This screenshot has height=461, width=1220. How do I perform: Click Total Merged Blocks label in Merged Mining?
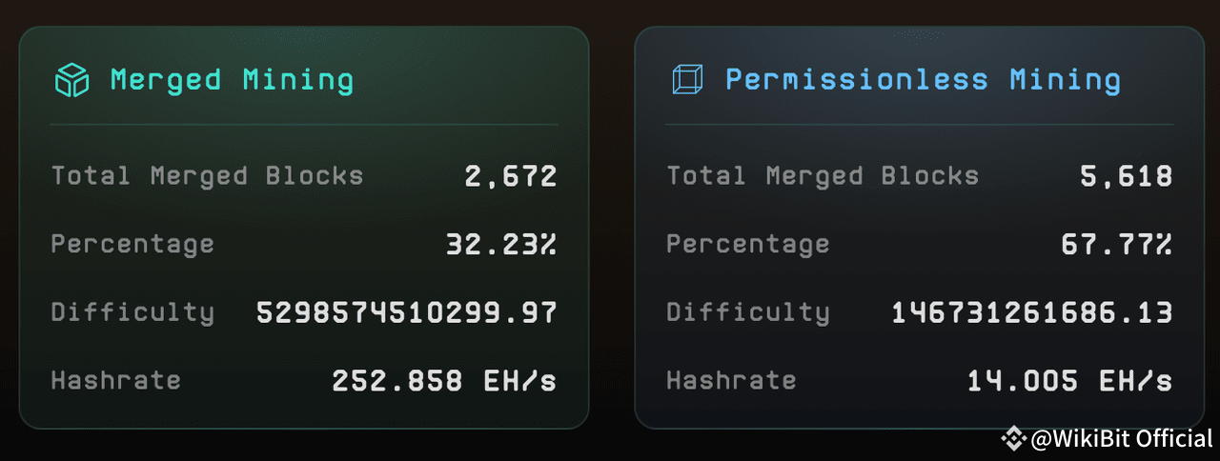207,176
